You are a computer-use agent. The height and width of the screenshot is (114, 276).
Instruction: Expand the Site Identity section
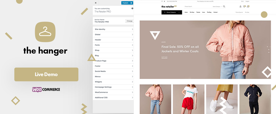tap(113, 29)
